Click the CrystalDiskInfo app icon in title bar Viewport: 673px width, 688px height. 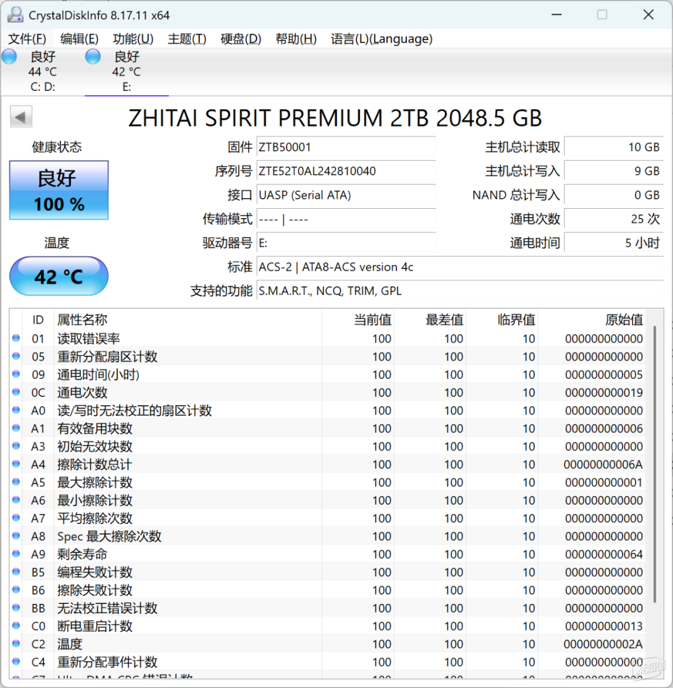[x=16, y=15]
